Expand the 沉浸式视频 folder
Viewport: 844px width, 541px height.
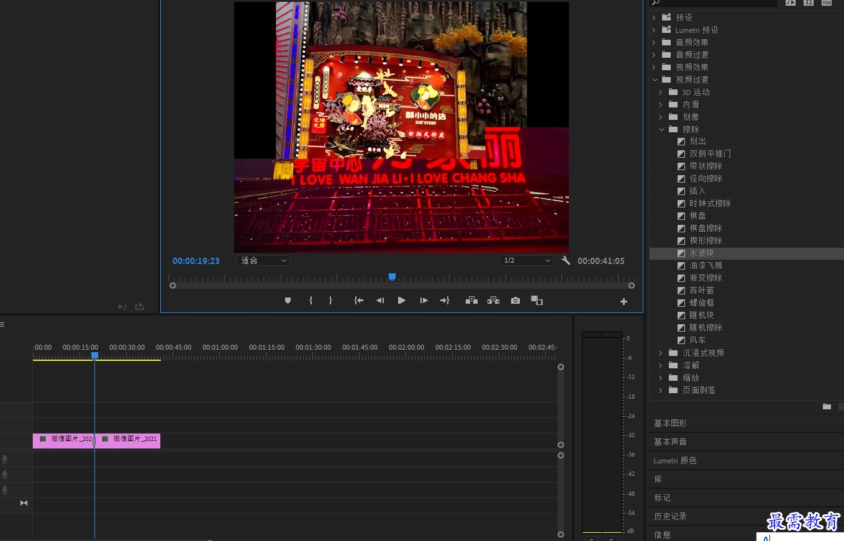(661, 353)
